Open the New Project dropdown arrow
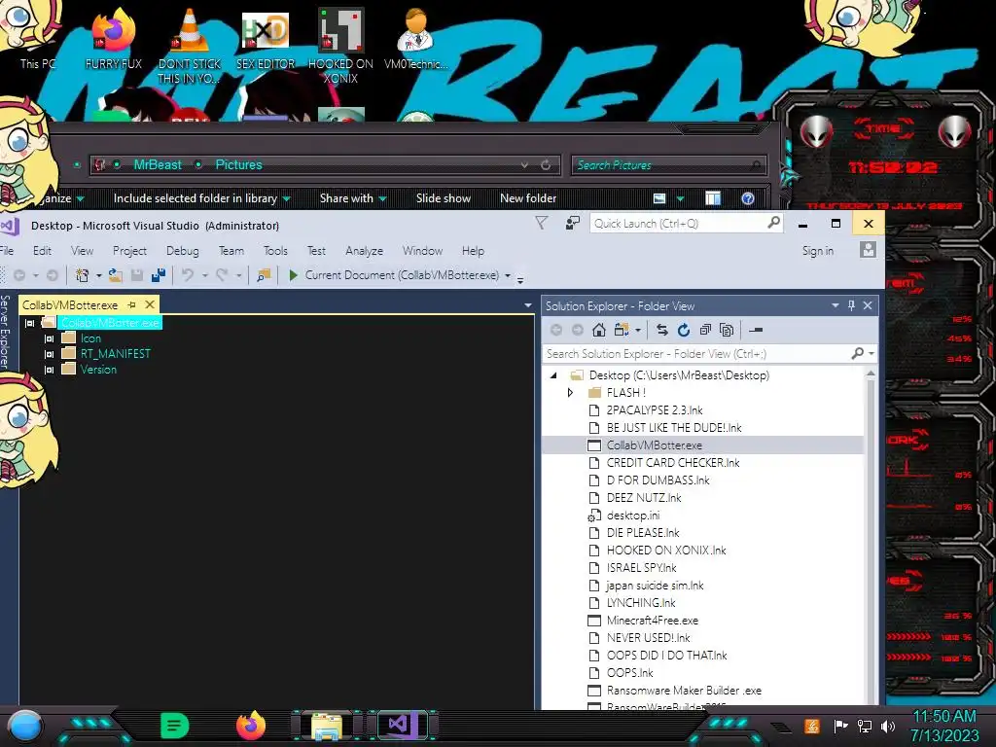This screenshot has width=996, height=747. (98, 275)
